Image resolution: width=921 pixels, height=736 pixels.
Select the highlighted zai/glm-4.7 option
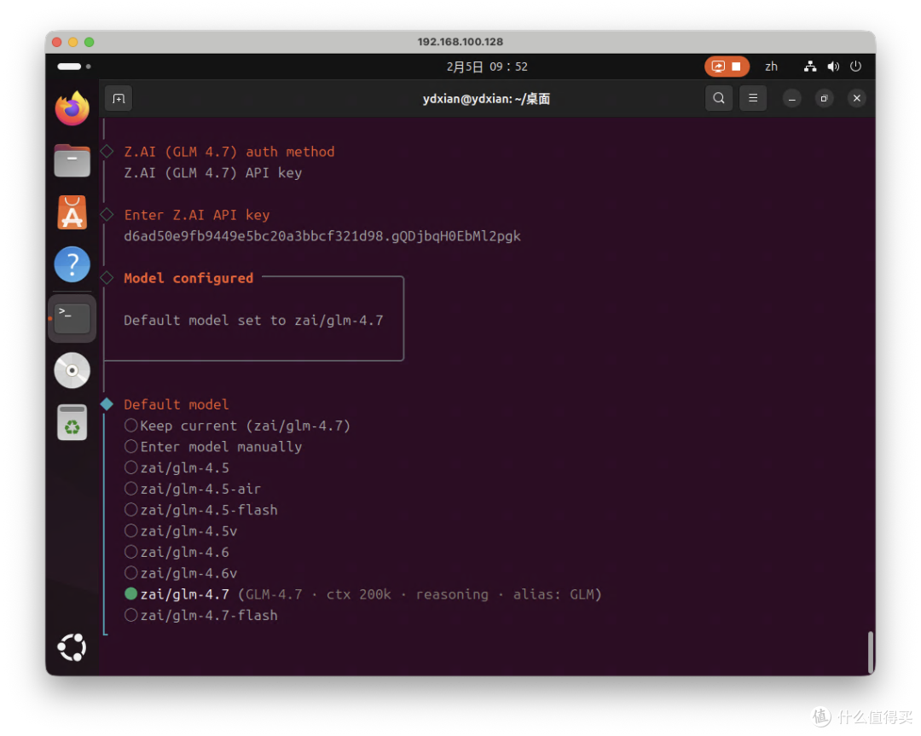pyautogui.click(x=363, y=594)
